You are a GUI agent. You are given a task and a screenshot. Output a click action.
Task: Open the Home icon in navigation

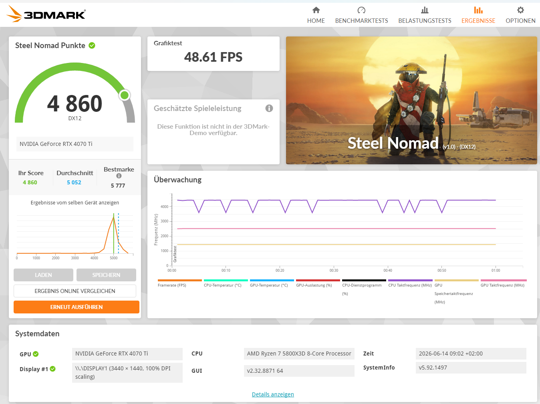coord(316,10)
